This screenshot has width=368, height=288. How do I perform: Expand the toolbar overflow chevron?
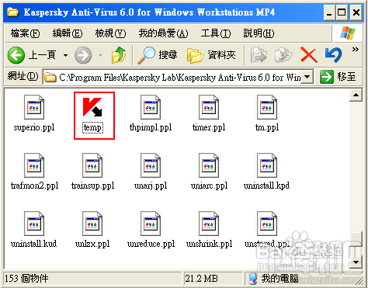(x=356, y=49)
